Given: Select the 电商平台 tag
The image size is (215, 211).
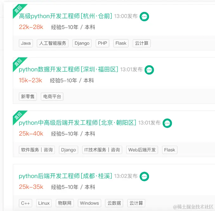Looking at the screenshot, I should 52,96.
